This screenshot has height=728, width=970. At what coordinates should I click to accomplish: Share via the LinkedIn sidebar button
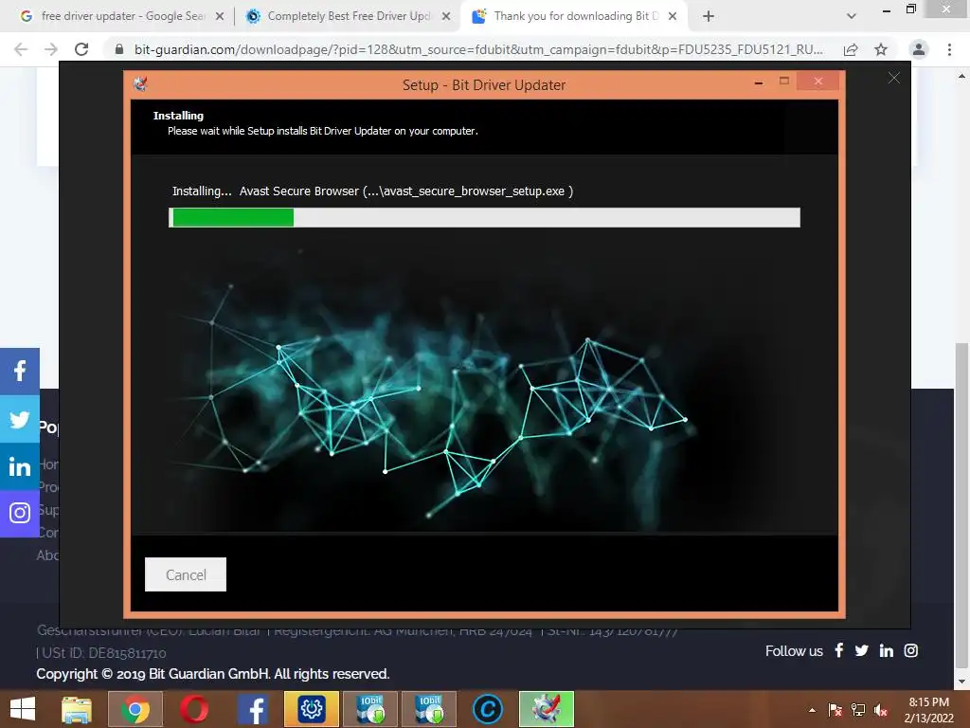(20, 466)
